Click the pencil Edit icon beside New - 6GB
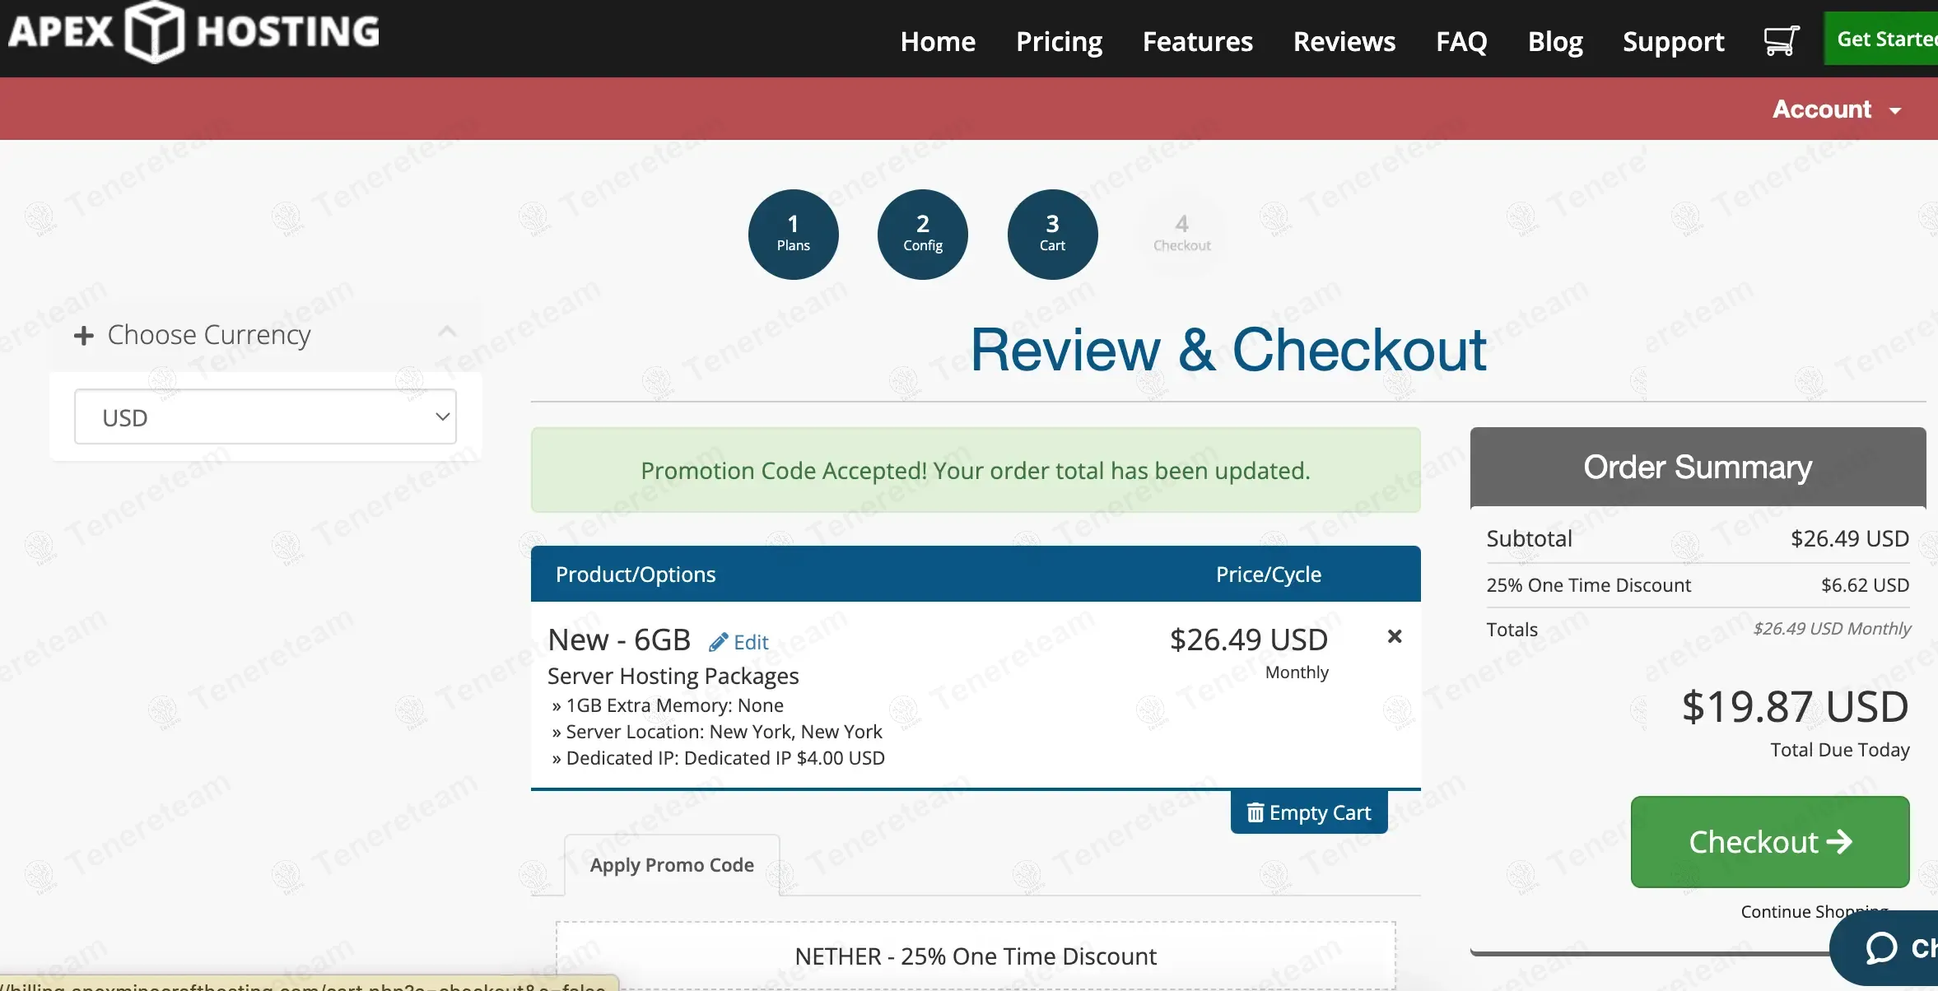The height and width of the screenshot is (991, 1938). tap(719, 642)
